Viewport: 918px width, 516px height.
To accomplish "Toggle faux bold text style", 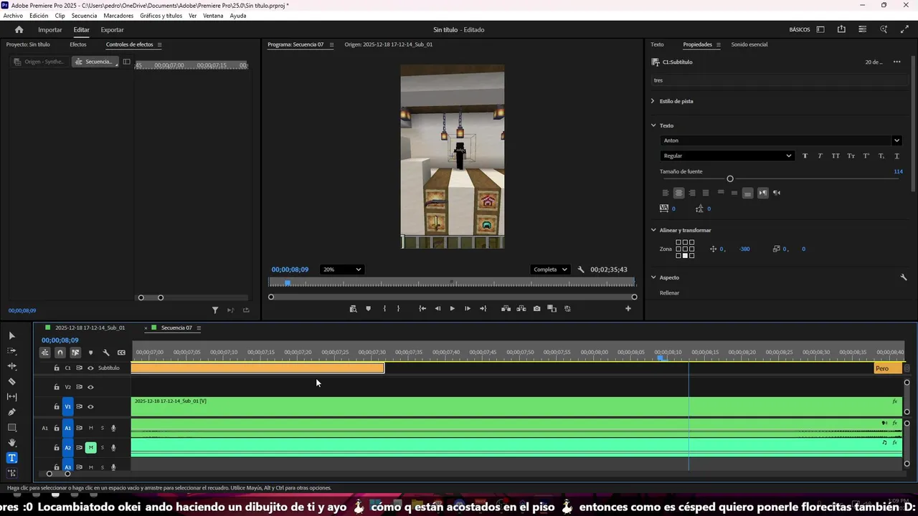I will tap(805, 156).
